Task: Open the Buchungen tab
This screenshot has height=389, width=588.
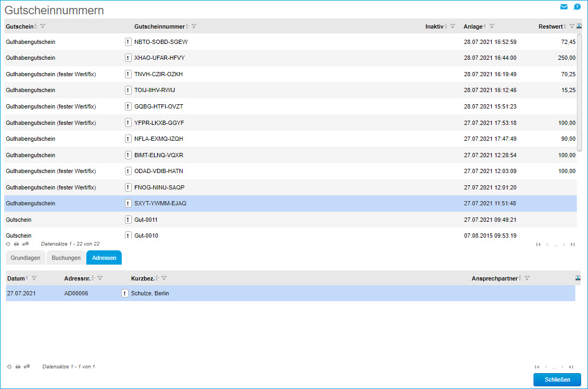Action: click(66, 258)
